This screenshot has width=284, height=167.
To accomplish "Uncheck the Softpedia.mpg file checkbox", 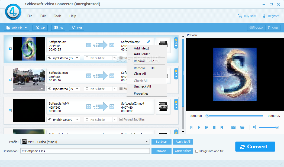I will pos(10,80).
